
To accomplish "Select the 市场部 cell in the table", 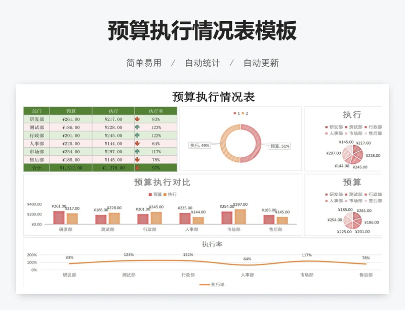I will click(36, 152).
